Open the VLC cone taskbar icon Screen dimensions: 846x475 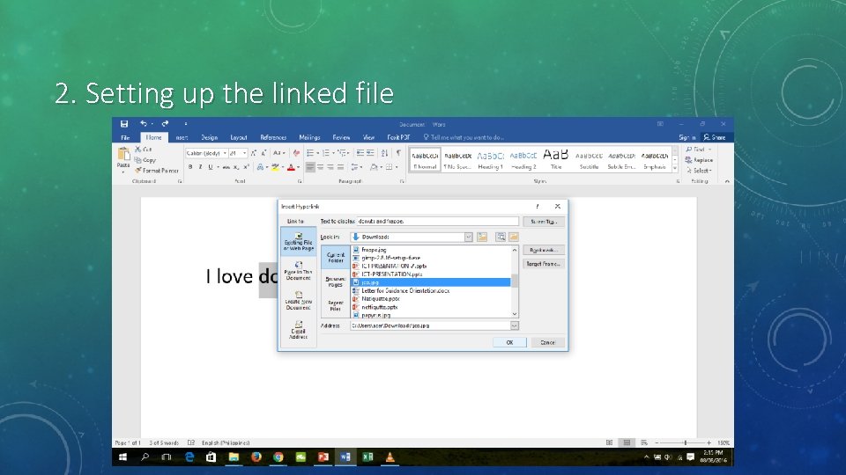pyautogui.click(x=390, y=457)
